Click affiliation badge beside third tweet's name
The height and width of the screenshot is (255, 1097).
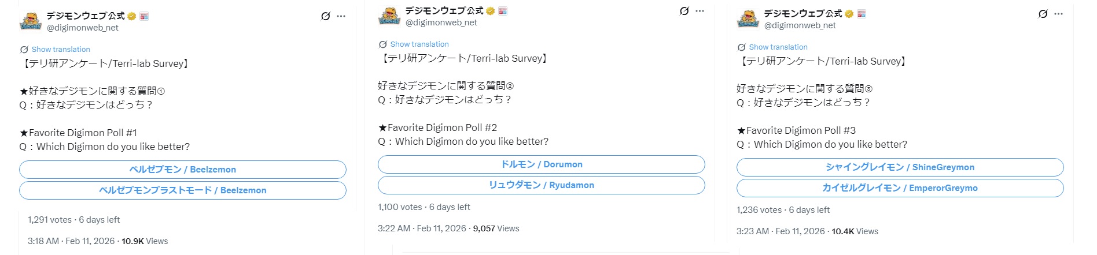click(862, 14)
